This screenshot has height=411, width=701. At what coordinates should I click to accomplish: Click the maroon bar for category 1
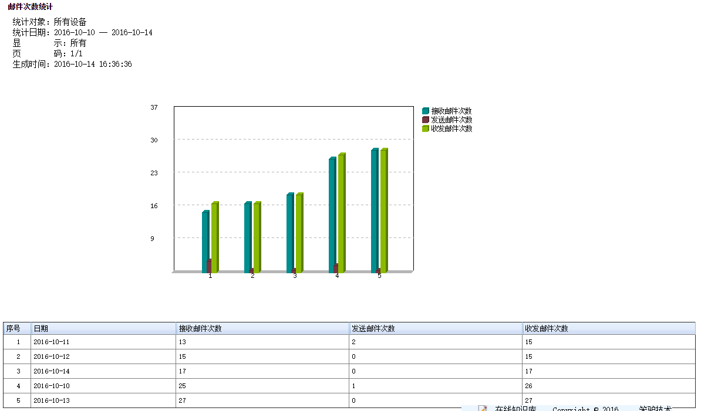pyautogui.click(x=209, y=266)
